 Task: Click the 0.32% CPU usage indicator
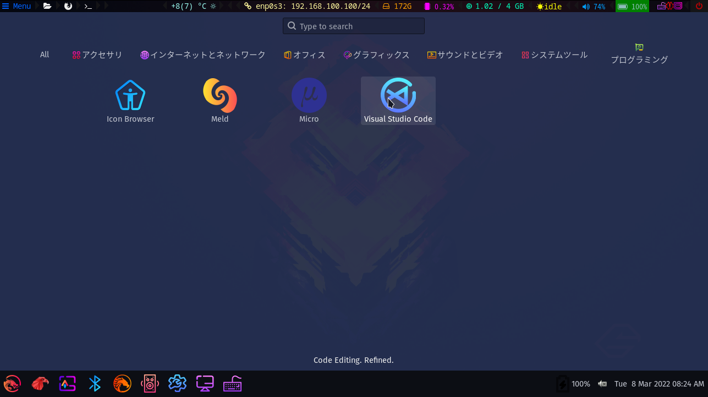(x=439, y=6)
